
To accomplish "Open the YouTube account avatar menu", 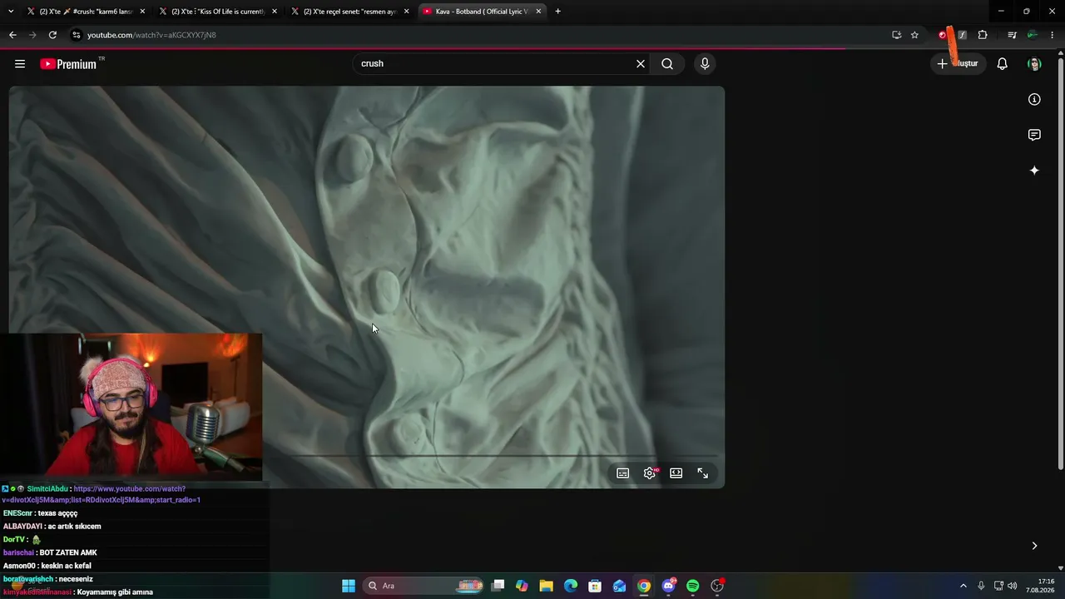I will click(1034, 64).
